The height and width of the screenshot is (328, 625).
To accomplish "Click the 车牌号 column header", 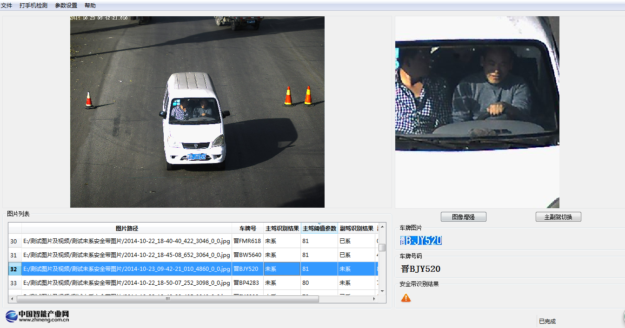I will click(247, 228).
